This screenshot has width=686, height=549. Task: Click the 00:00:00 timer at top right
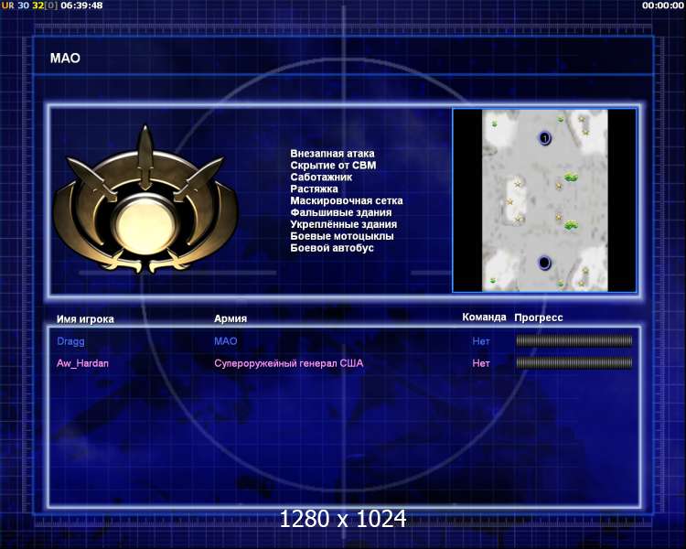tap(663, 5)
